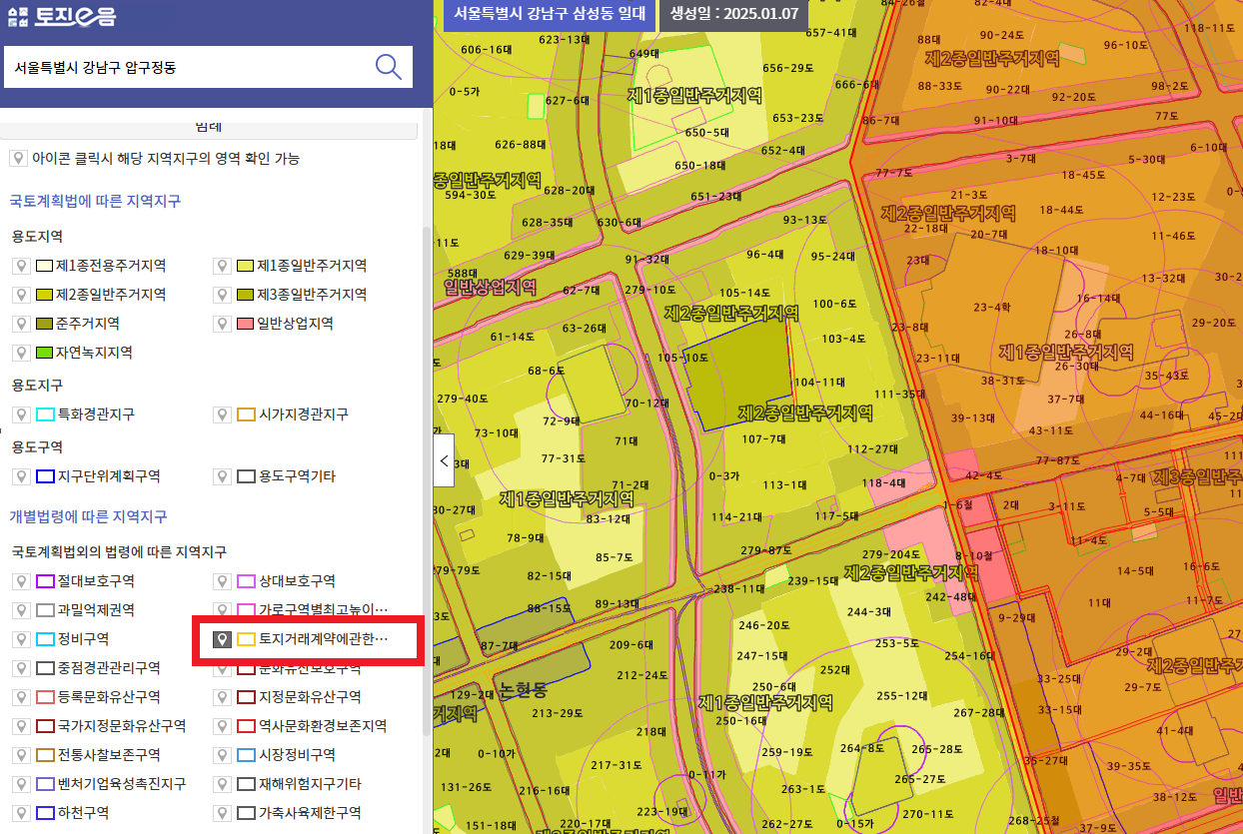The width and height of the screenshot is (1243, 834).
Task: Click the 지구단위계획구역 legend label
Action: click(109, 476)
